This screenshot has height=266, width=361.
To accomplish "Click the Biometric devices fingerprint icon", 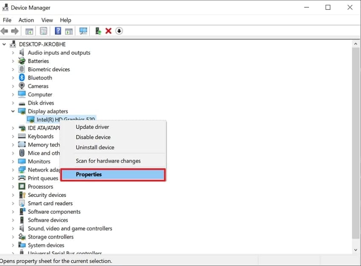I will pyautogui.click(x=22, y=69).
